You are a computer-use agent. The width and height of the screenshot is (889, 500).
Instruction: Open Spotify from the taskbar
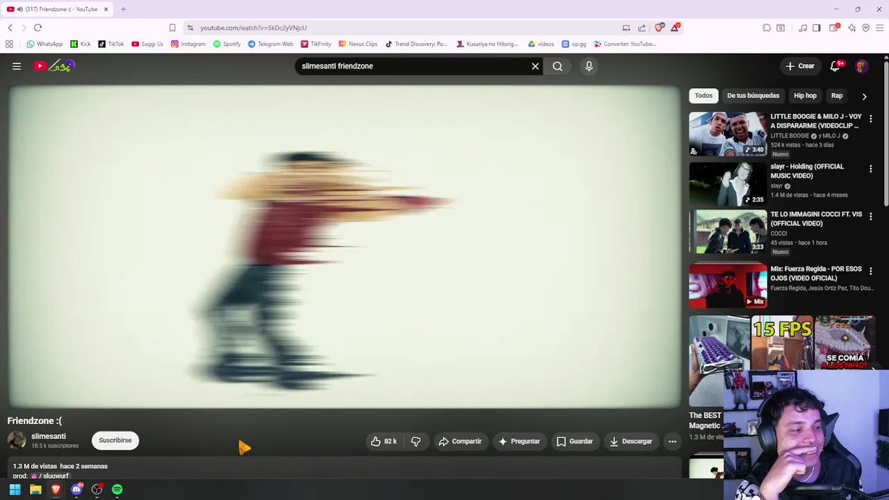click(x=117, y=490)
